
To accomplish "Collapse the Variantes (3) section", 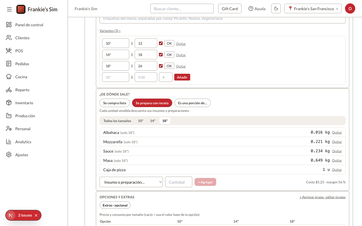I will point(110,31).
